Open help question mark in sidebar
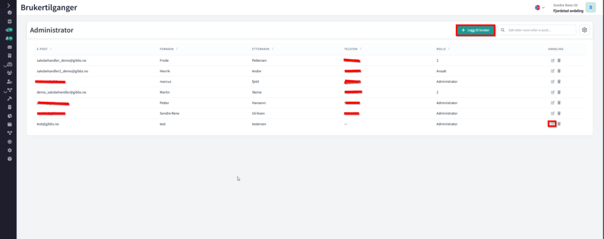 [9, 159]
